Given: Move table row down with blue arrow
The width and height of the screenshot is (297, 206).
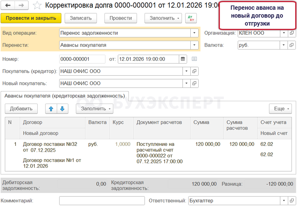Looking at the screenshot, I should [x=62, y=109].
